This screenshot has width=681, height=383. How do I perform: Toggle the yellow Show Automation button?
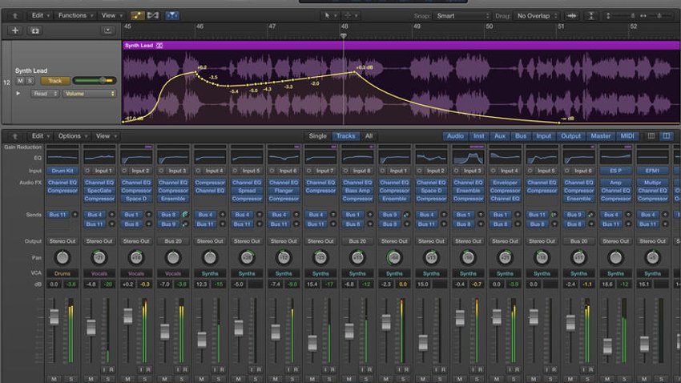[137, 16]
